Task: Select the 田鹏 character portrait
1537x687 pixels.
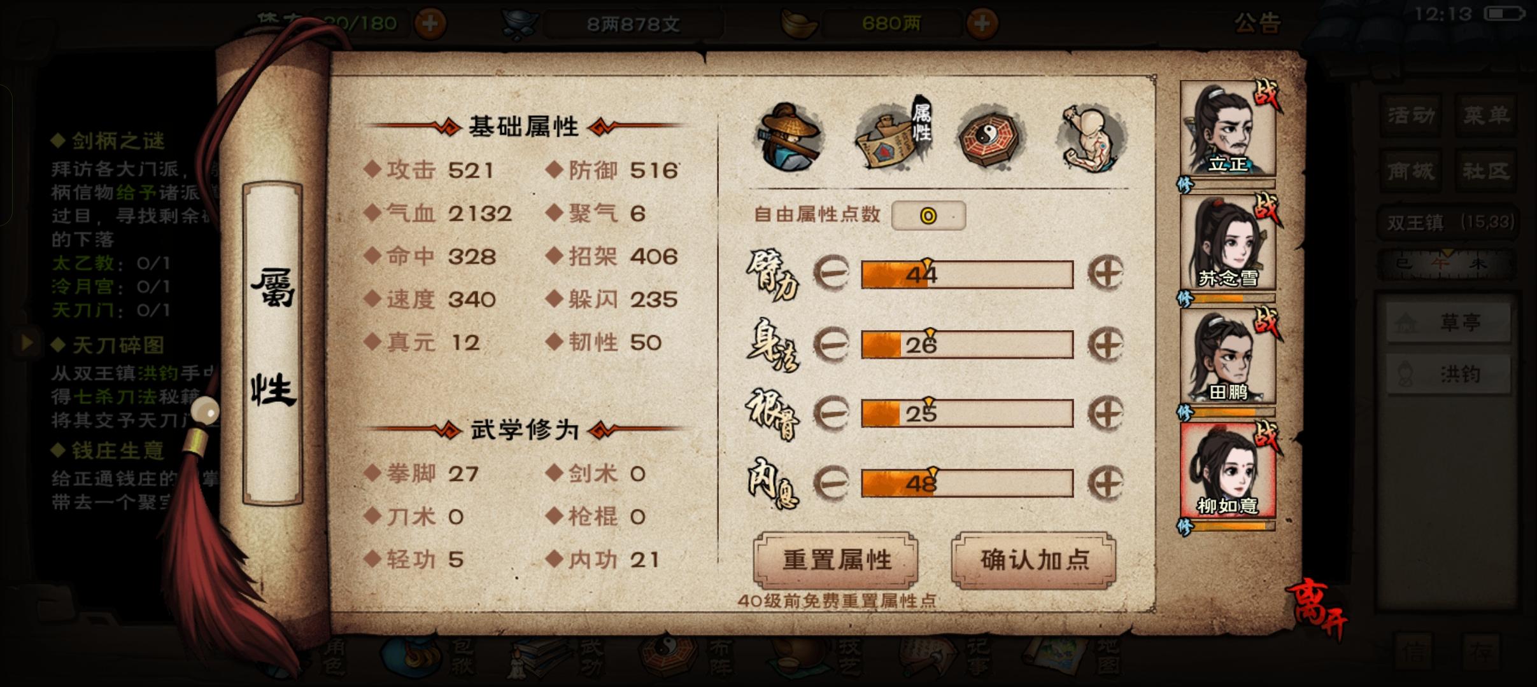Action: [1228, 356]
